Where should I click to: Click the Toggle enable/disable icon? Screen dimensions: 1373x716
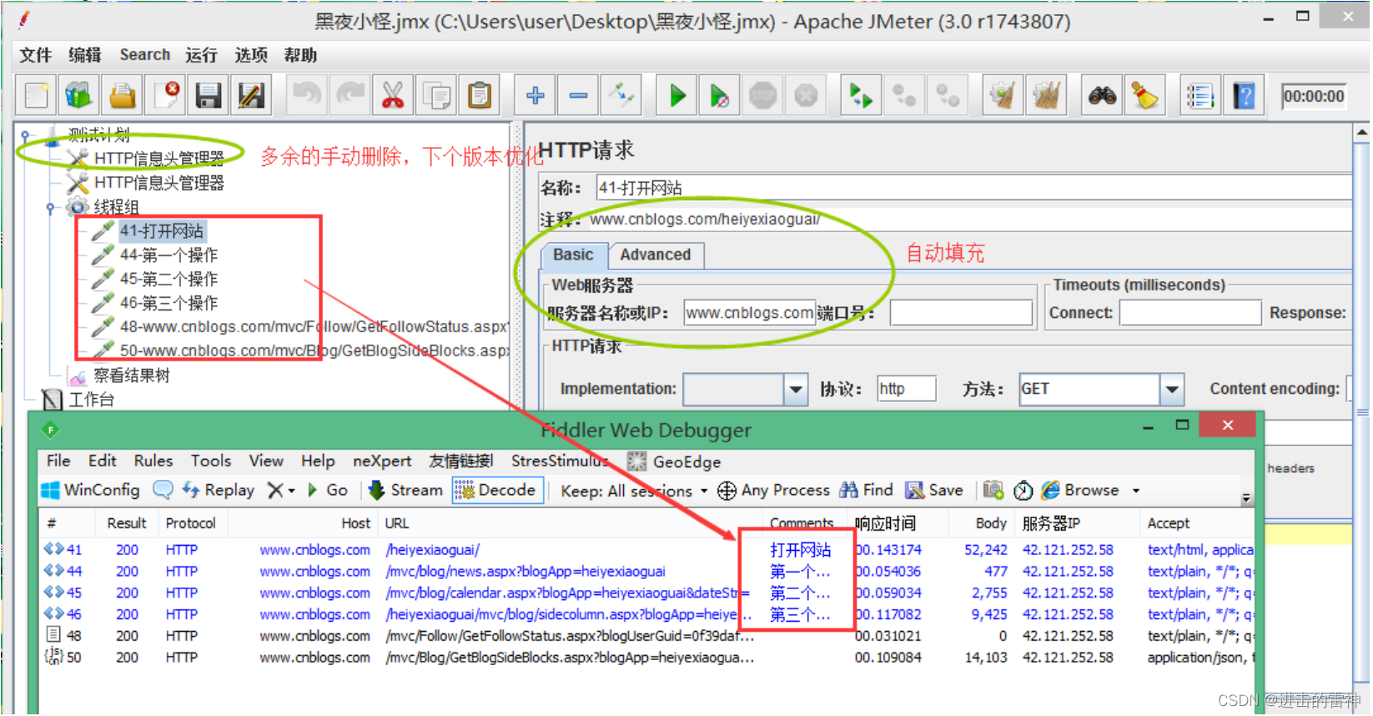click(621, 96)
